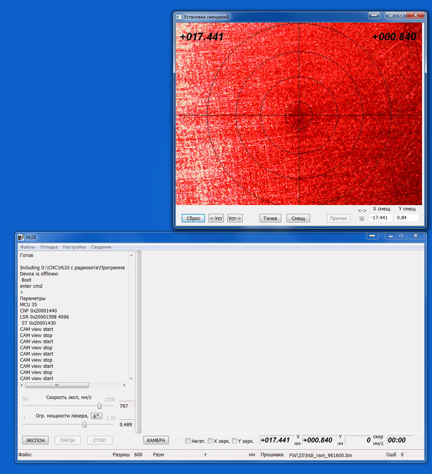Screen dimensions: 432x474
Task: Click the log horizontal scrollbar right arrow
Action: pos(124,385)
